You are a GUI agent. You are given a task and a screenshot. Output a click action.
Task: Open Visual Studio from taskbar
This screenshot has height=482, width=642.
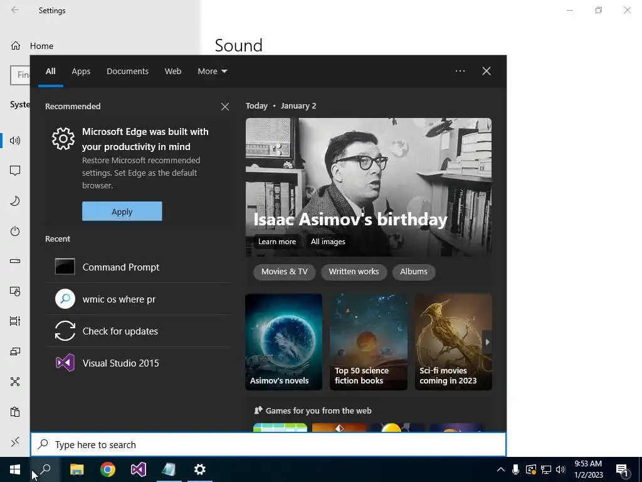click(x=139, y=469)
